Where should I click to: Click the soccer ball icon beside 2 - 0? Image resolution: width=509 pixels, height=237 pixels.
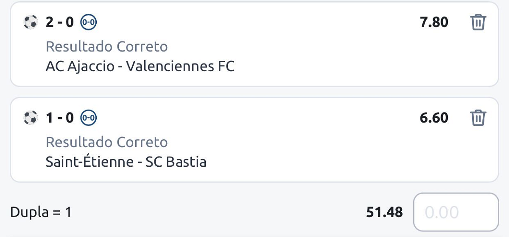pyautogui.click(x=31, y=22)
